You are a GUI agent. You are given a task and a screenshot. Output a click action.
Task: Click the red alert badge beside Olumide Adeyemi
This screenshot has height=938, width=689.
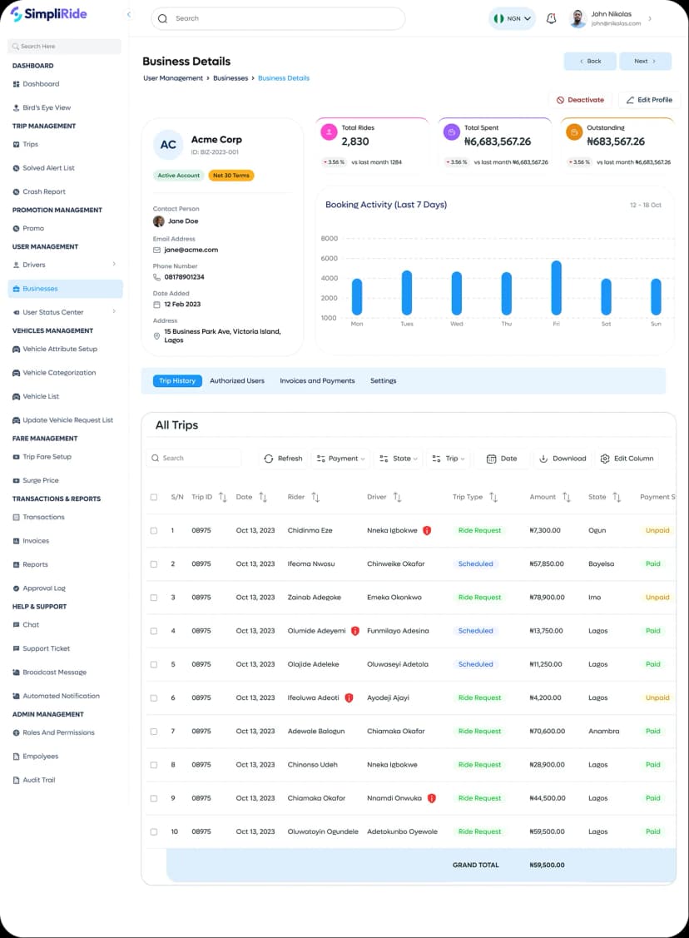[x=355, y=631]
